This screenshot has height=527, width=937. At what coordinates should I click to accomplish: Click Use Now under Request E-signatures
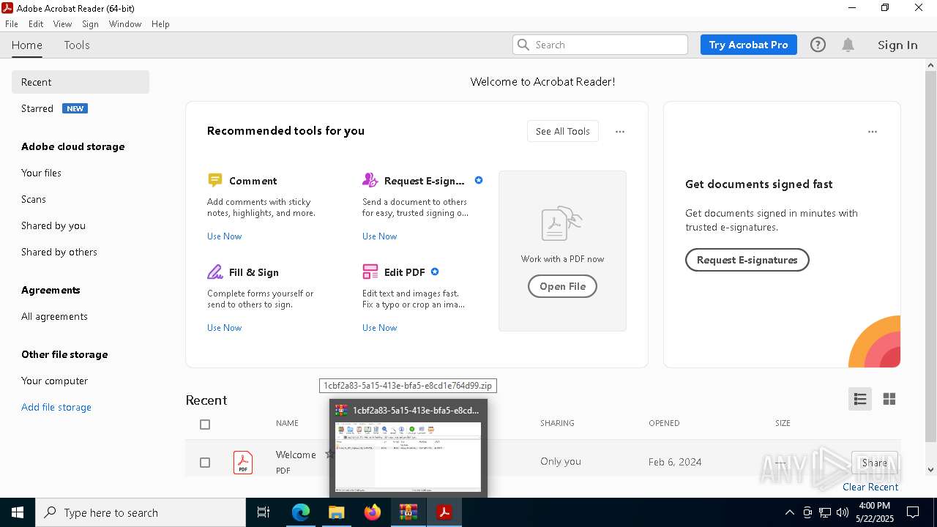[x=379, y=236]
